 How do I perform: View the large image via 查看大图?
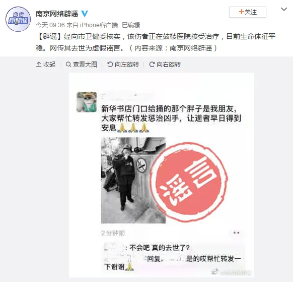point(82,65)
